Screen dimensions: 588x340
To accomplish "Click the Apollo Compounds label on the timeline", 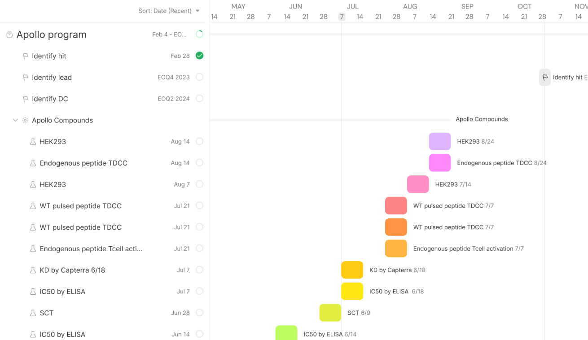I will coord(482,119).
